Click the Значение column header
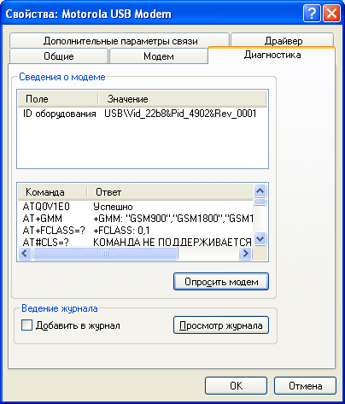This screenshot has width=345, height=404. pos(182,99)
